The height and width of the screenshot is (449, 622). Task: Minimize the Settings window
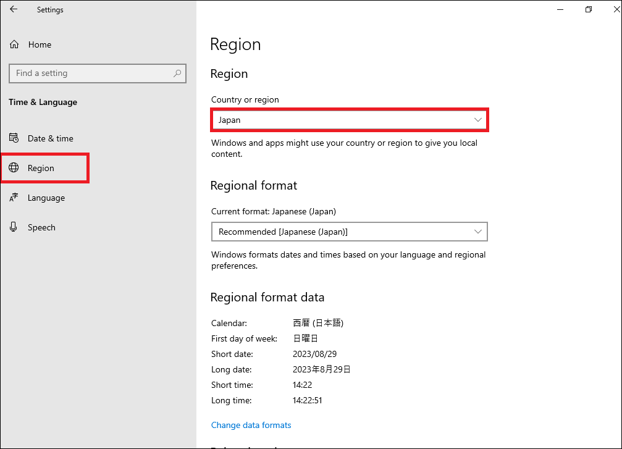click(x=560, y=9)
